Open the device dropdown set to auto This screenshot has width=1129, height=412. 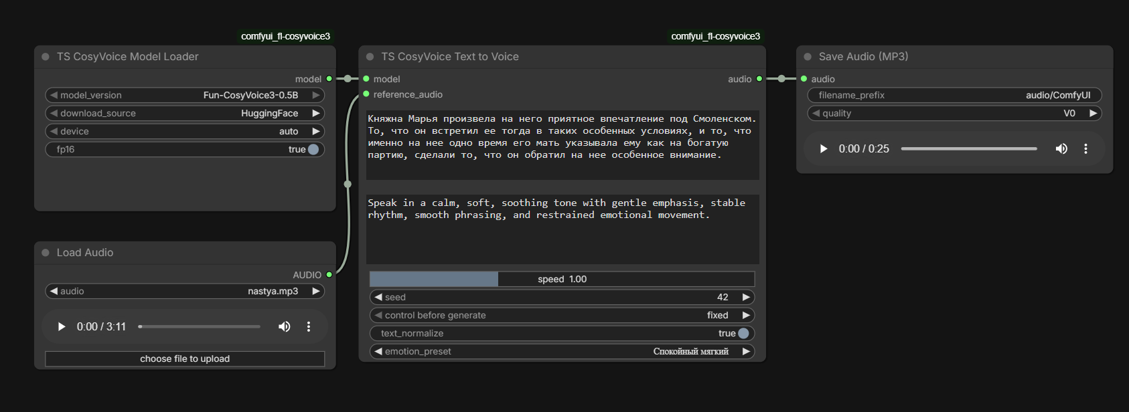[185, 131]
